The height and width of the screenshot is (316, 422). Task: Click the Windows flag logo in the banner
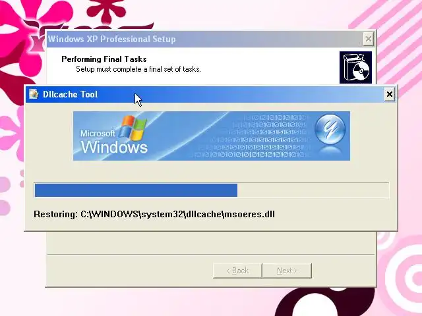tap(133, 128)
